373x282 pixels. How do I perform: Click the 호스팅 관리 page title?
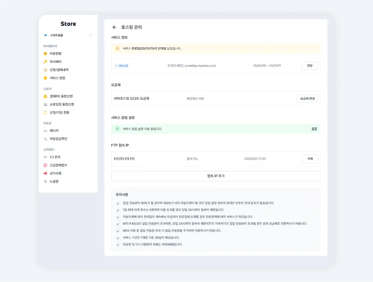131,27
